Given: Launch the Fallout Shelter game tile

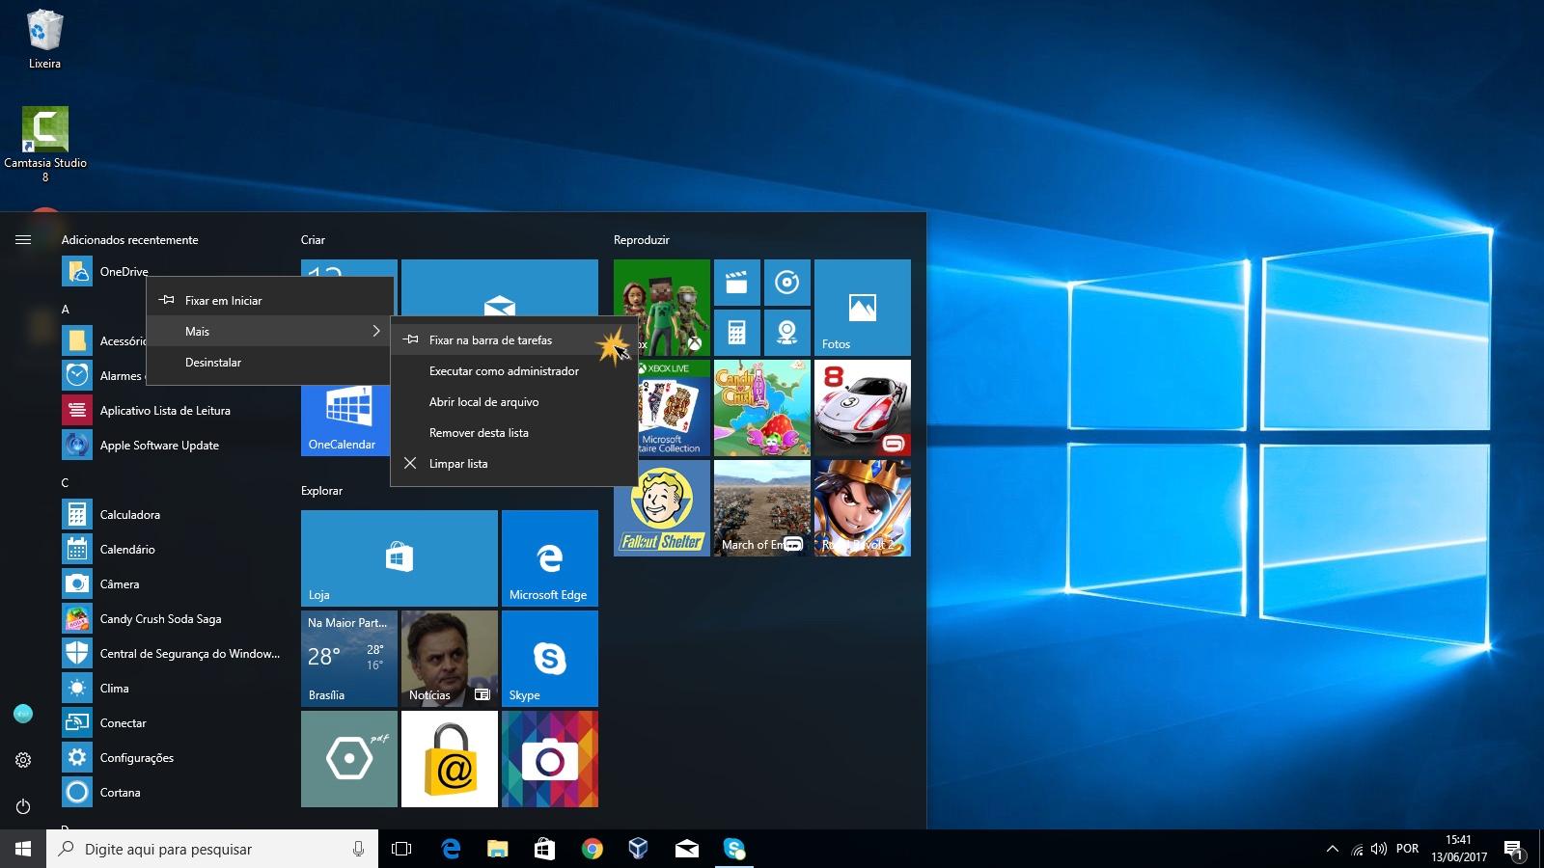Looking at the screenshot, I should point(661,508).
